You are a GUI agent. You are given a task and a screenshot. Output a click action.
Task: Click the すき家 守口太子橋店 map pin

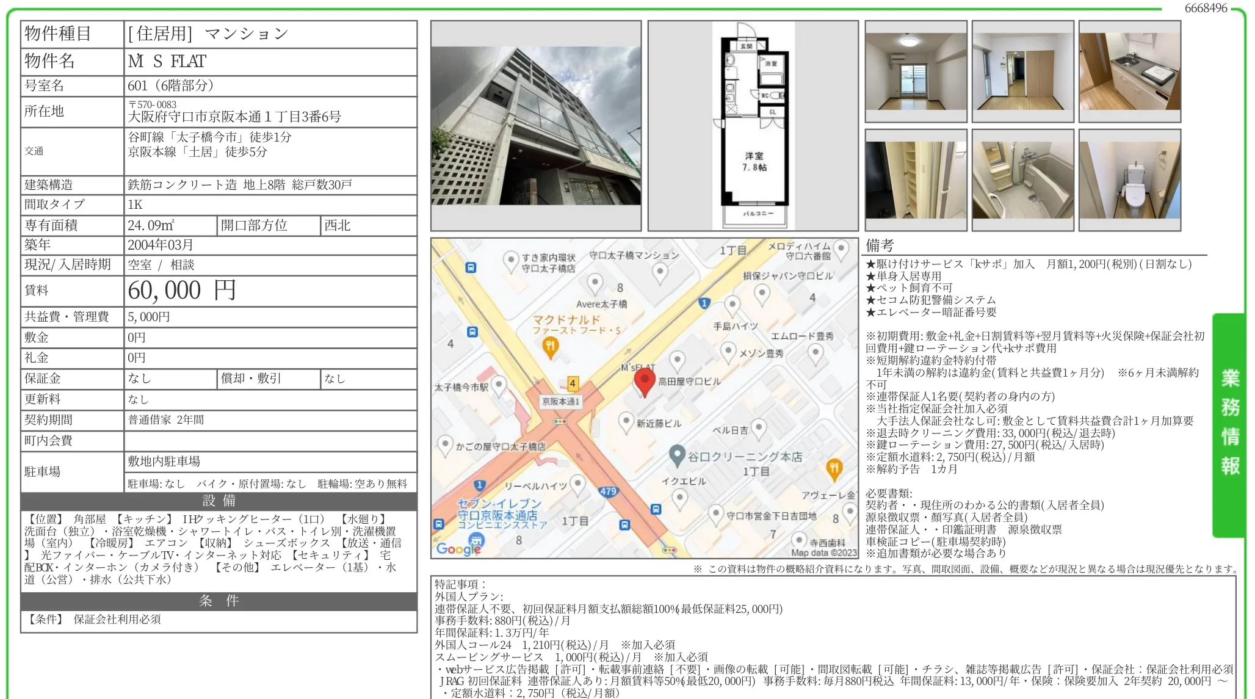(x=511, y=261)
